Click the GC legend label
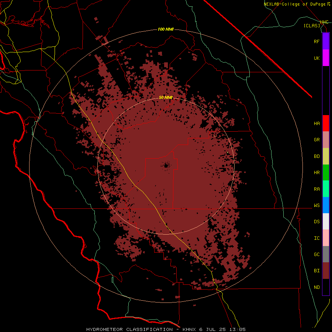Viewport: 332px width, 332px height. [317, 255]
